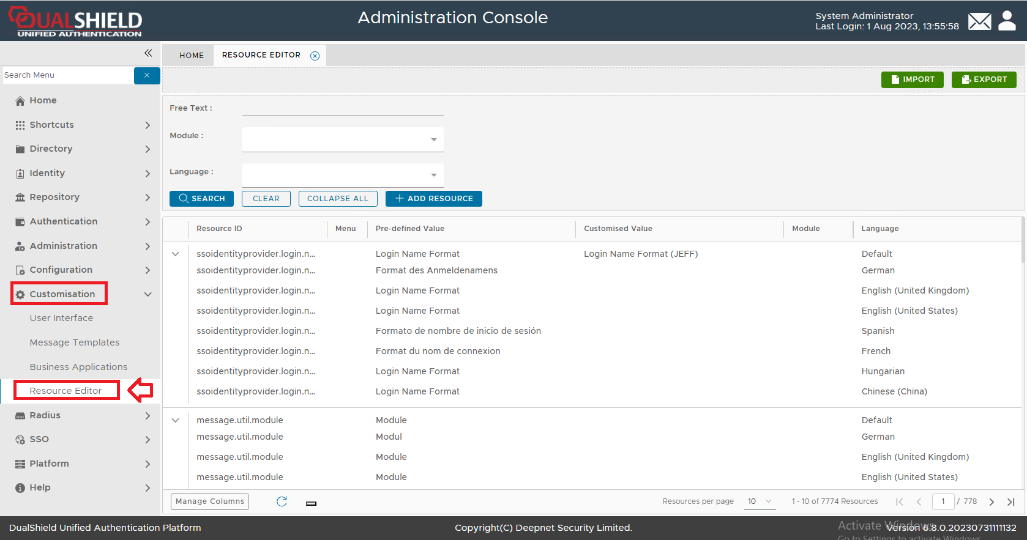Switch to the HOME tab
This screenshot has width=1027, height=540.
pyautogui.click(x=192, y=55)
